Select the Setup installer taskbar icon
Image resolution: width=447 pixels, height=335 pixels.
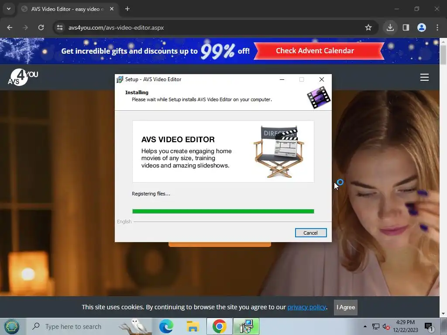coord(246,326)
